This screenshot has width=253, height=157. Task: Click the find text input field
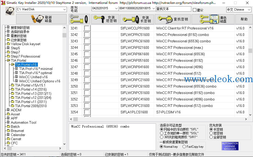(173, 9)
